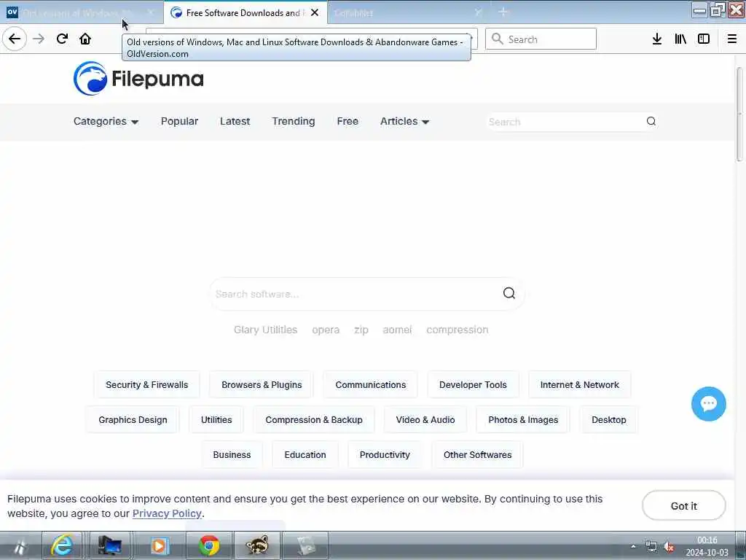The width and height of the screenshot is (746, 560).
Task: Close the Free Software Downloads tab
Action: click(x=315, y=13)
